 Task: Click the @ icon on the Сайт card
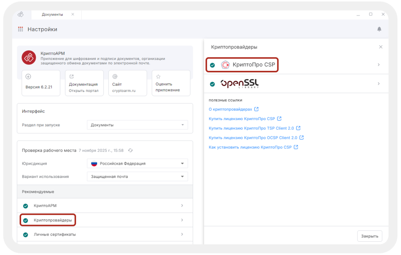114,76
